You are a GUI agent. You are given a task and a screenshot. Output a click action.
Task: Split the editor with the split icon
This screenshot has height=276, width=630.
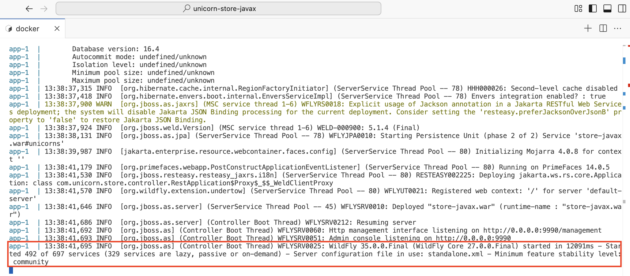tap(603, 28)
